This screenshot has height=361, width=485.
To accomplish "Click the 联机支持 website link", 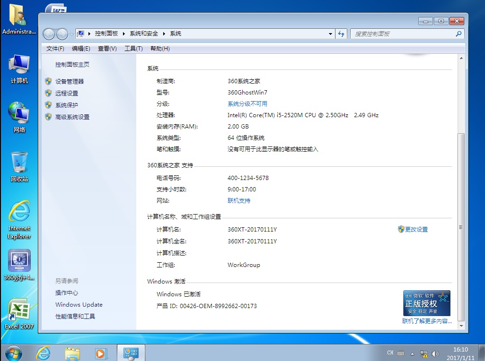I will click(x=239, y=201).
